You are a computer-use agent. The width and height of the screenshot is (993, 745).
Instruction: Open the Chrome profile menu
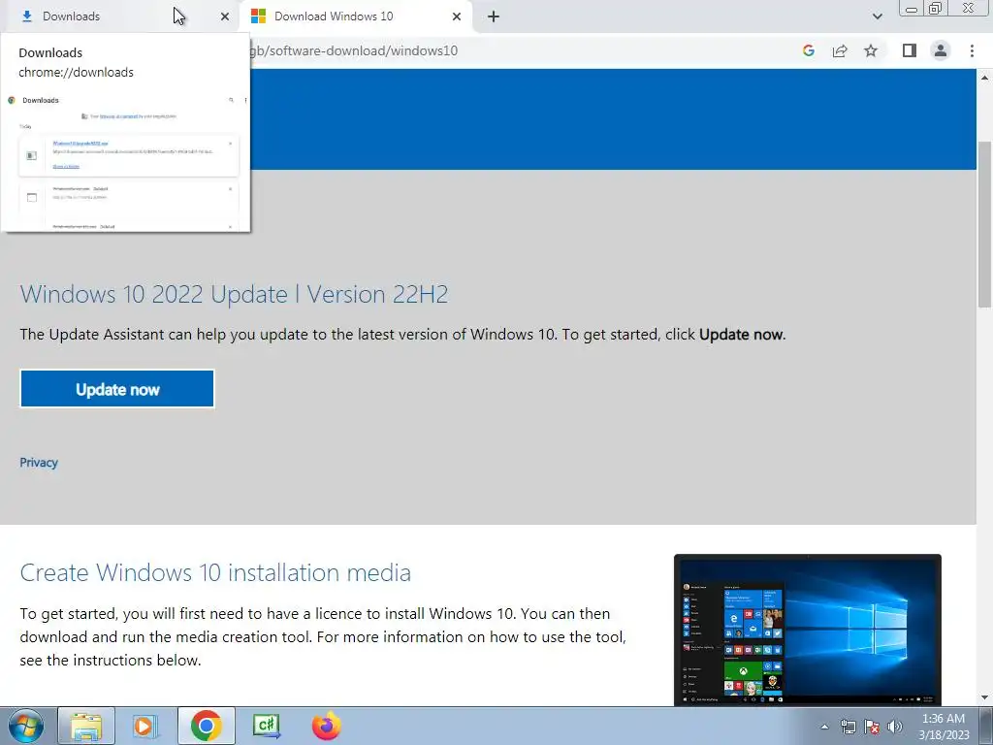(x=941, y=50)
